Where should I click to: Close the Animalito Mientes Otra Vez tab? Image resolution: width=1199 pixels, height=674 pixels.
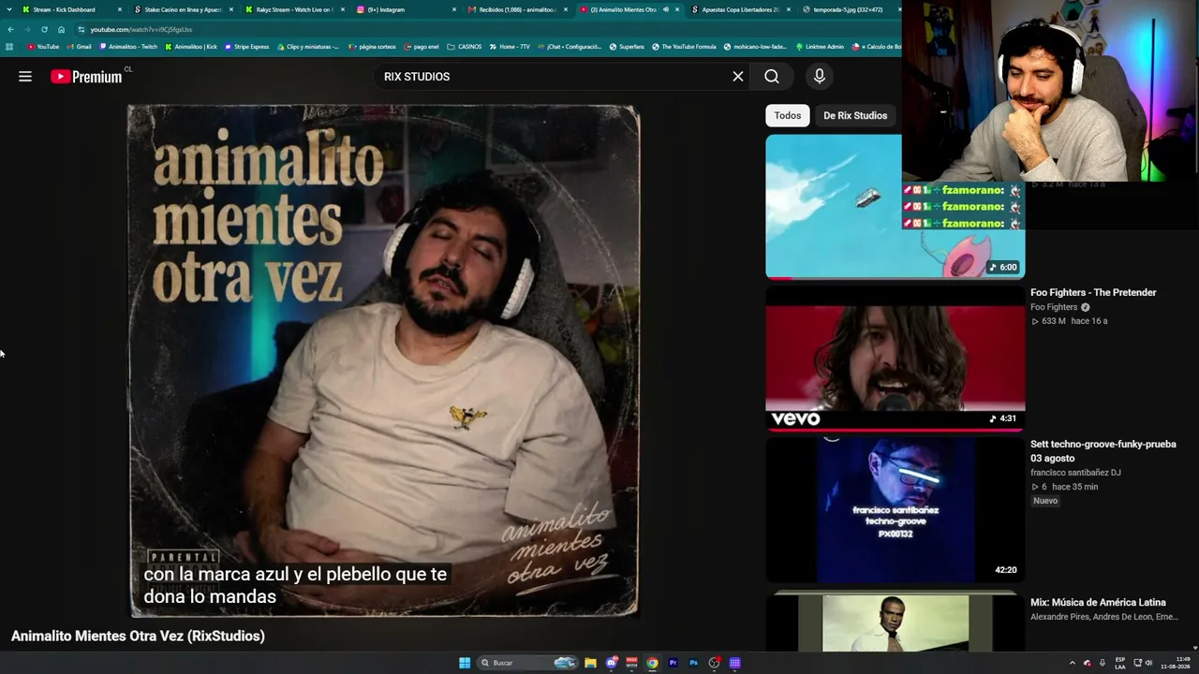[677, 9]
